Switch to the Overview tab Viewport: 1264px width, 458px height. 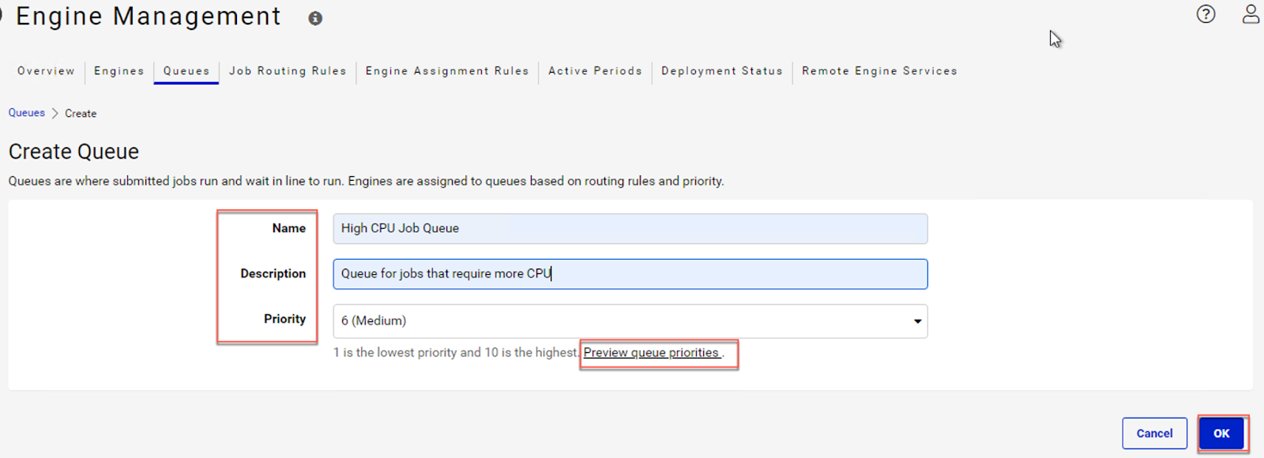[46, 71]
